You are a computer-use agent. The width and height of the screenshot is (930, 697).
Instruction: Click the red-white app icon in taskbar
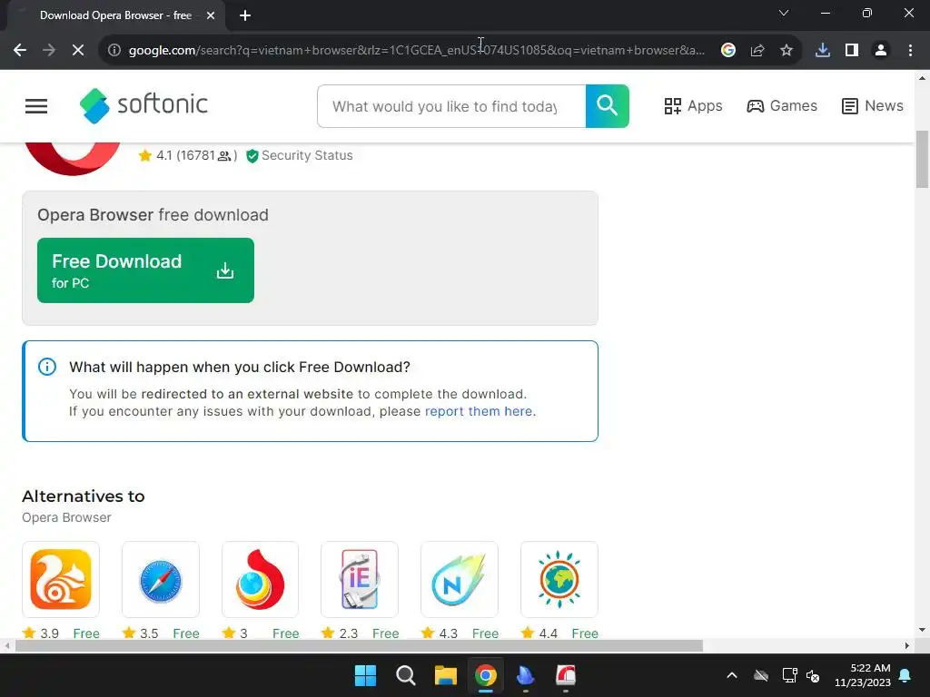coord(566,675)
